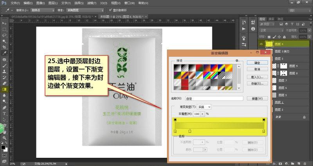Switch to the 路径 paths tab

[280, 19]
